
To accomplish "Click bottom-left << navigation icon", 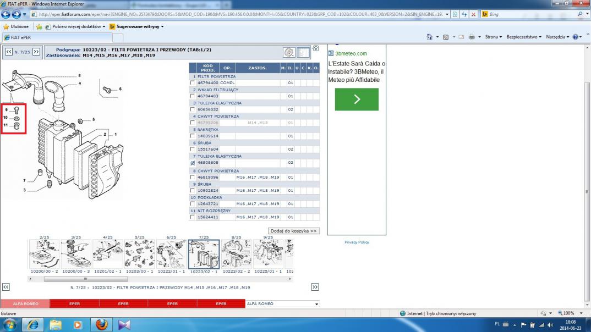I will 6,287.
